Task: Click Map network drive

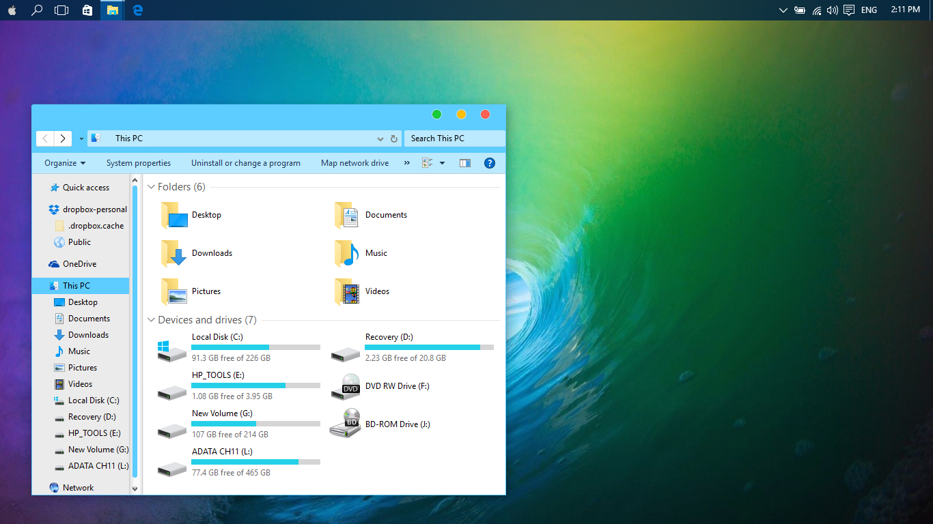Action: (x=354, y=162)
